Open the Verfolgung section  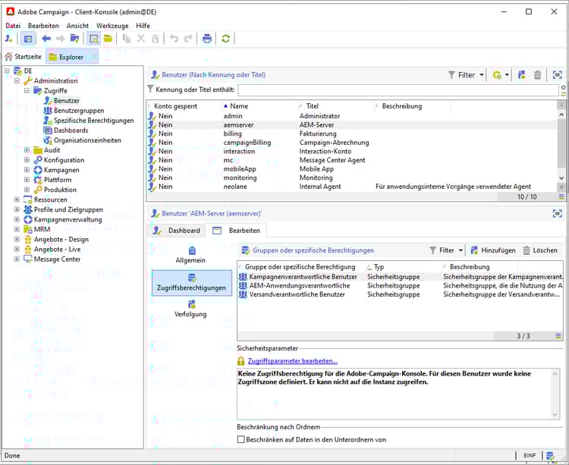click(x=191, y=308)
